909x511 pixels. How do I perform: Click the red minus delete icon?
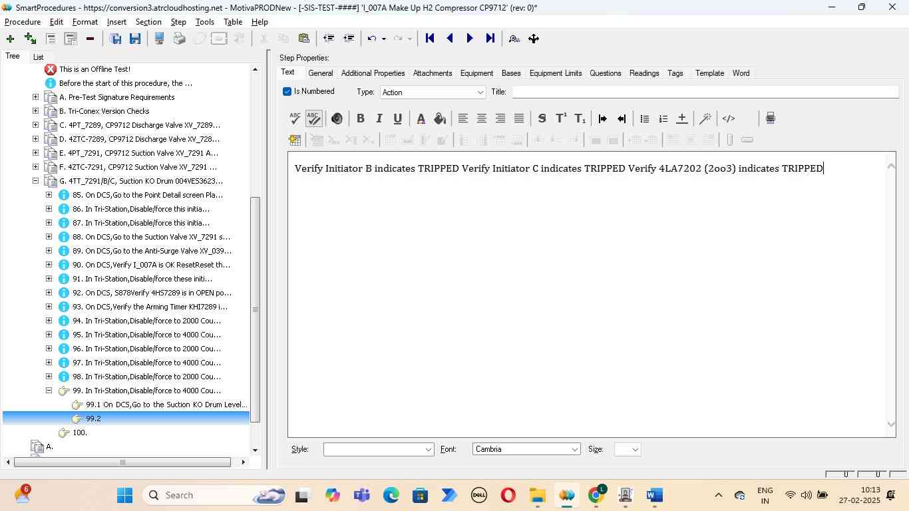click(90, 39)
